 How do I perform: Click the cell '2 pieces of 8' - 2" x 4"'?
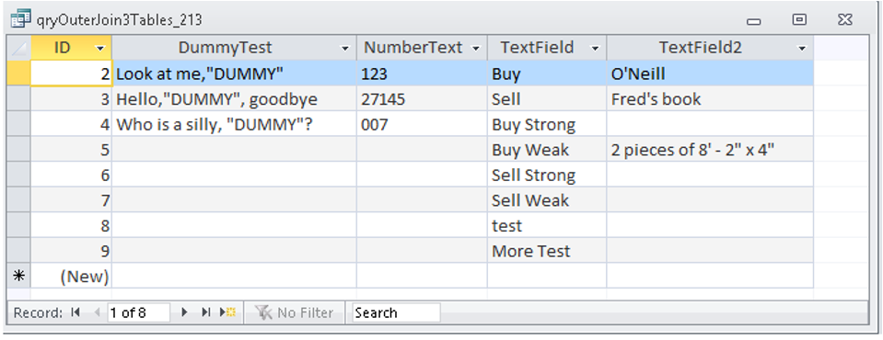[x=710, y=150]
